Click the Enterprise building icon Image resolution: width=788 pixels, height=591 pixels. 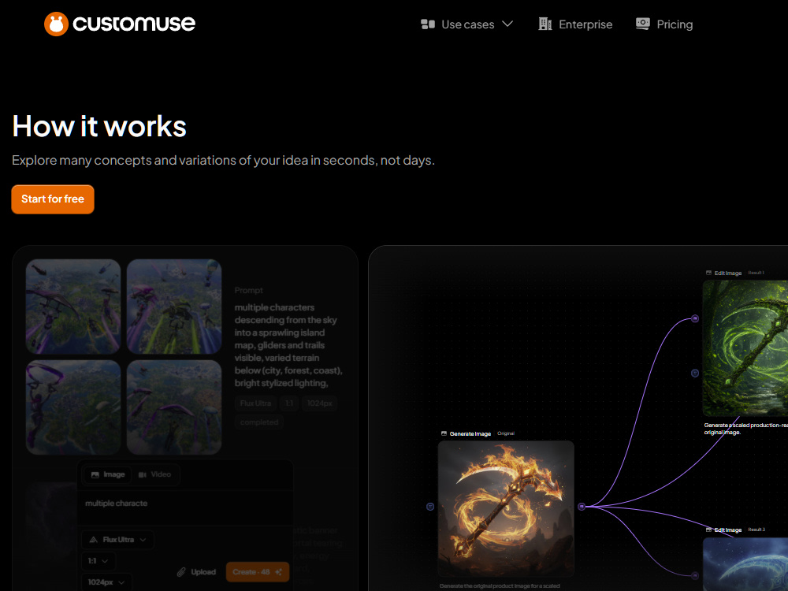pos(545,24)
